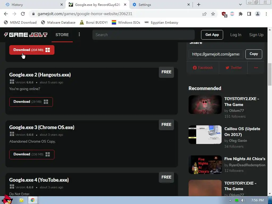Click the TOYSTORY2.EXE - The Game title
Image resolution: width=272 pixels, height=204 pixels.
click(x=242, y=102)
